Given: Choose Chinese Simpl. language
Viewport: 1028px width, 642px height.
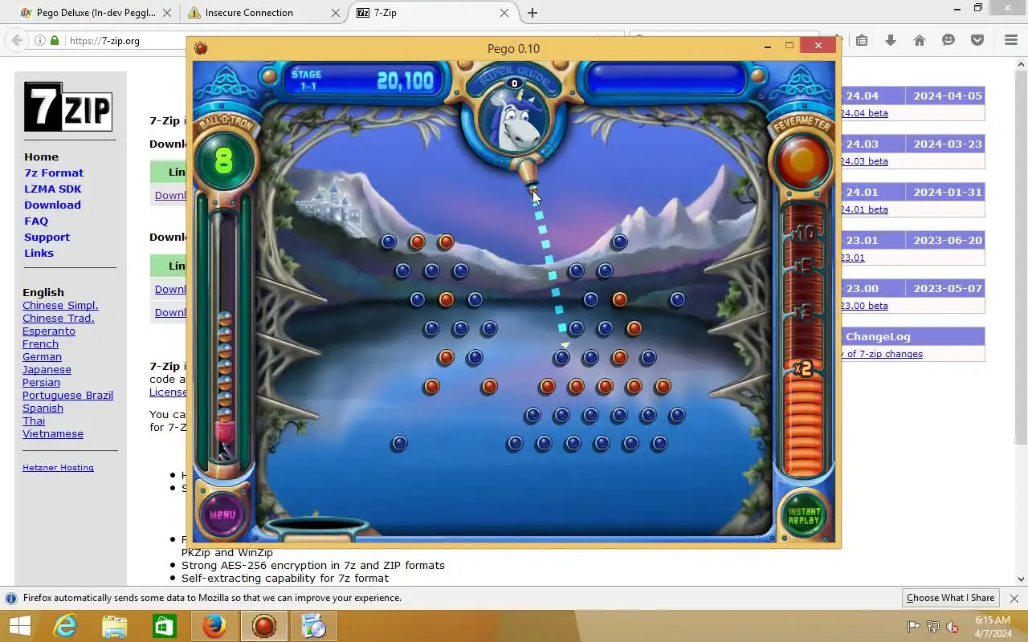Looking at the screenshot, I should [x=60, y=305].
